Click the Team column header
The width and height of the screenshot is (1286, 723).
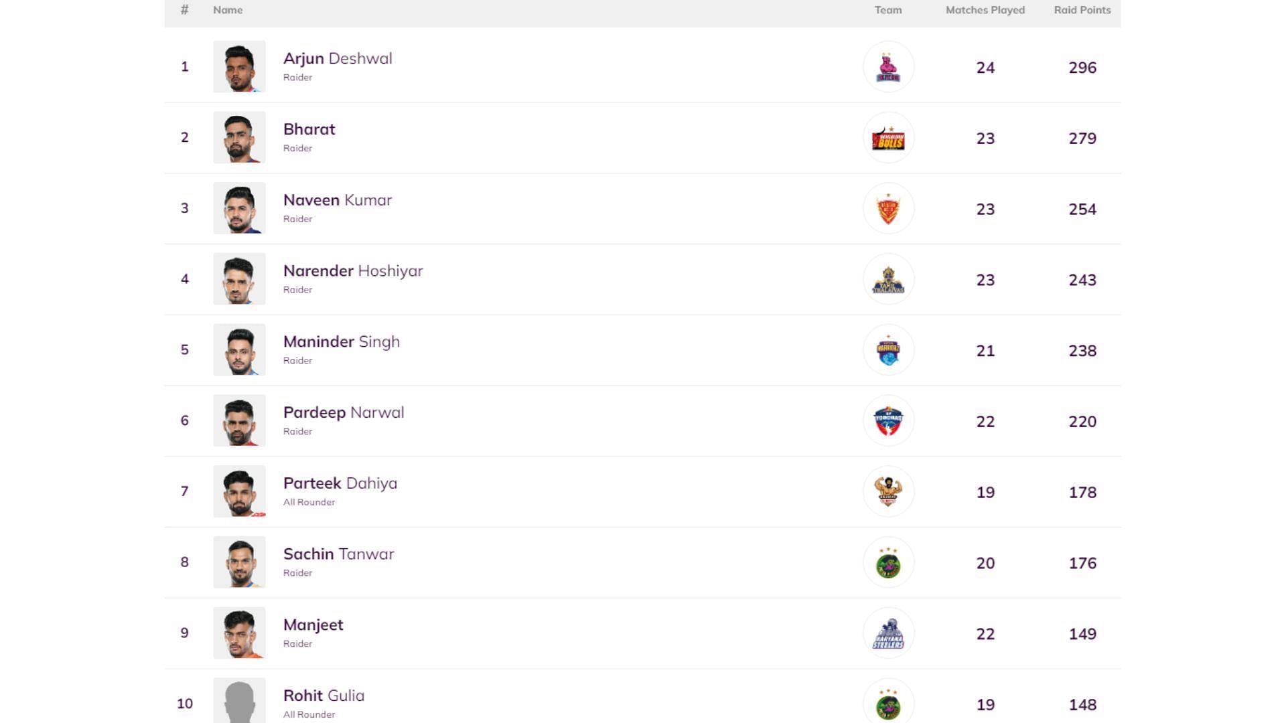tap(888, 10)
